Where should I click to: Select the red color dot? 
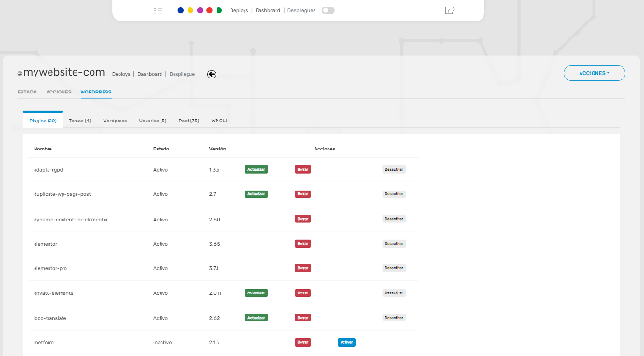tap(209, 10)
